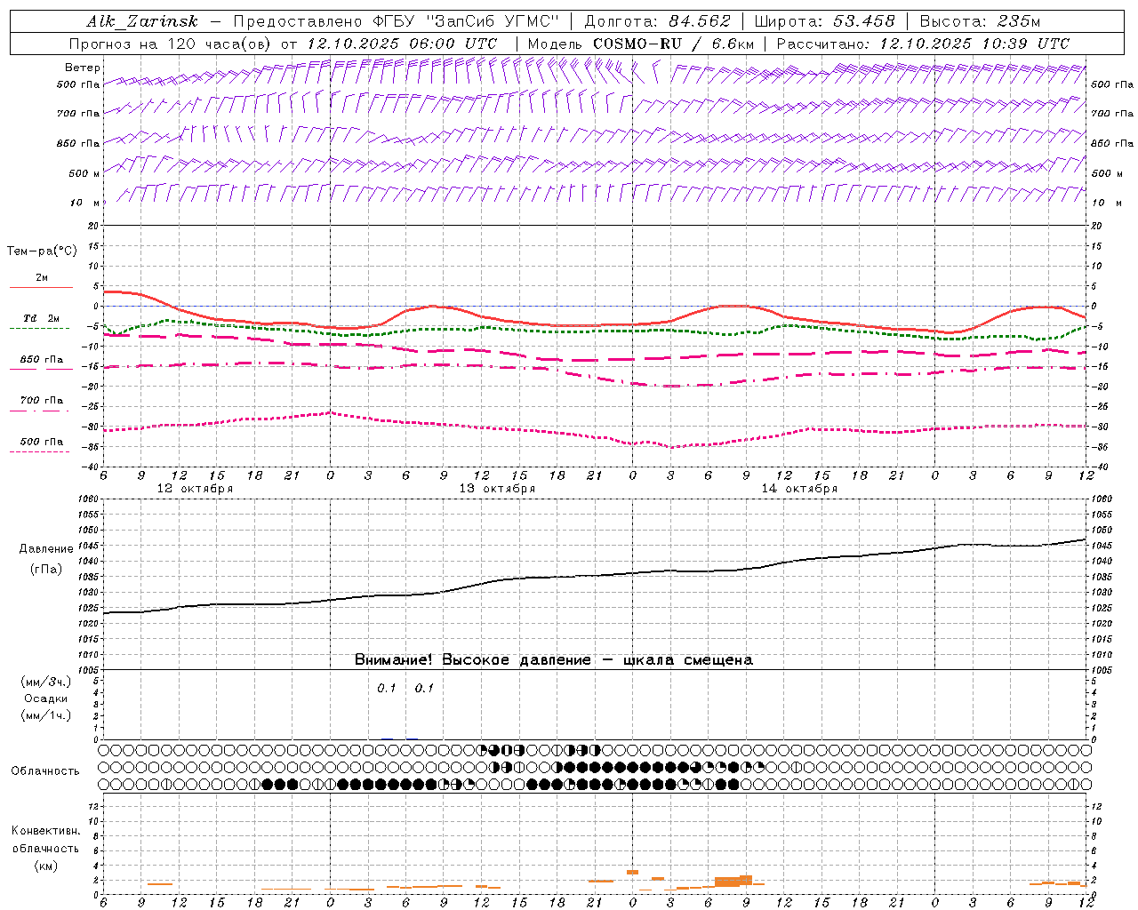Click the Ветер section label

click(x=83, y=68)
